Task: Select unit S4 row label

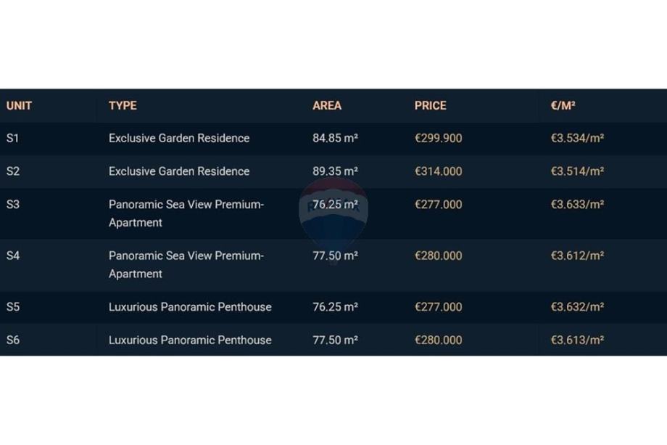Action: point(13,256)
